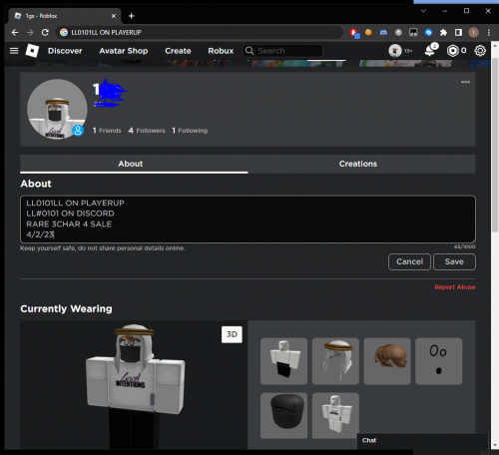The height and width of the screenshot is (455, 499).
Task: Click the blue circular extension icon
Action: pyautogui.click(x=428, y=32)
